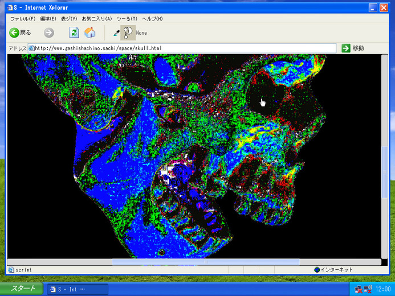Open the 編集(E) menu
This screenshot has width=395, height=296.
point(48,19)
